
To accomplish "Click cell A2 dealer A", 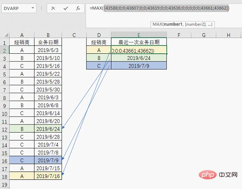I will coord(22,50).
